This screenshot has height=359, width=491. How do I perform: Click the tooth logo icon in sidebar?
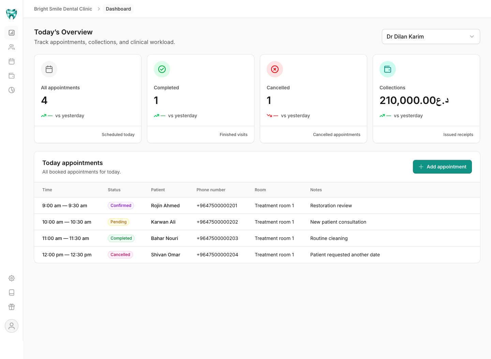[x=12, y=14]
